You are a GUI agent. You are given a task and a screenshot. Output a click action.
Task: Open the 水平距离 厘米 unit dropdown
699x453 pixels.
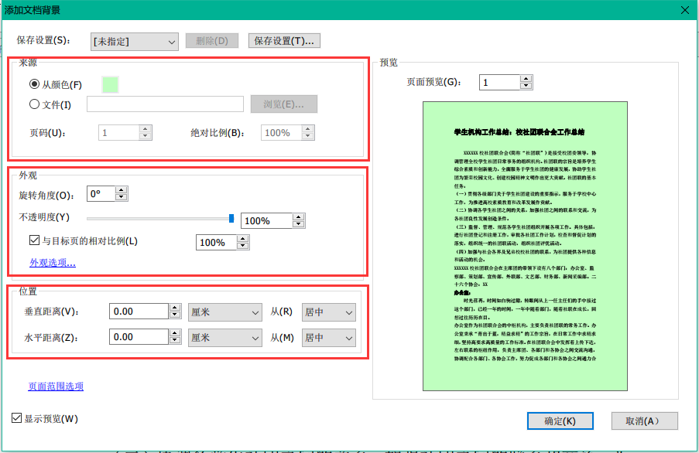tap(225, 338)
